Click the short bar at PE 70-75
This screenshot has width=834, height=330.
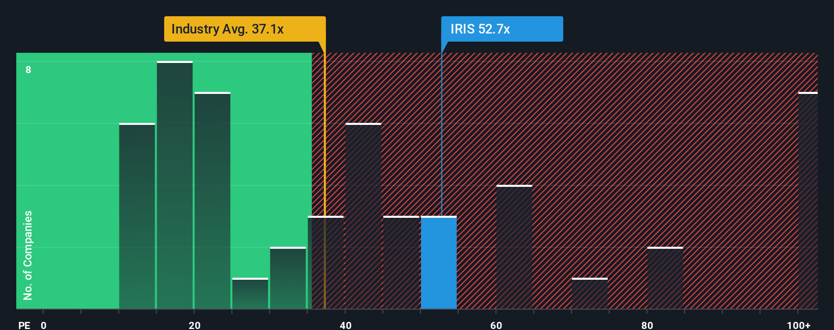(589, 293)
